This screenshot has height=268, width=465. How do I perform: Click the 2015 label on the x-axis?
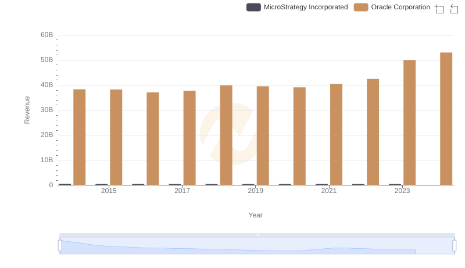[109, 191]
